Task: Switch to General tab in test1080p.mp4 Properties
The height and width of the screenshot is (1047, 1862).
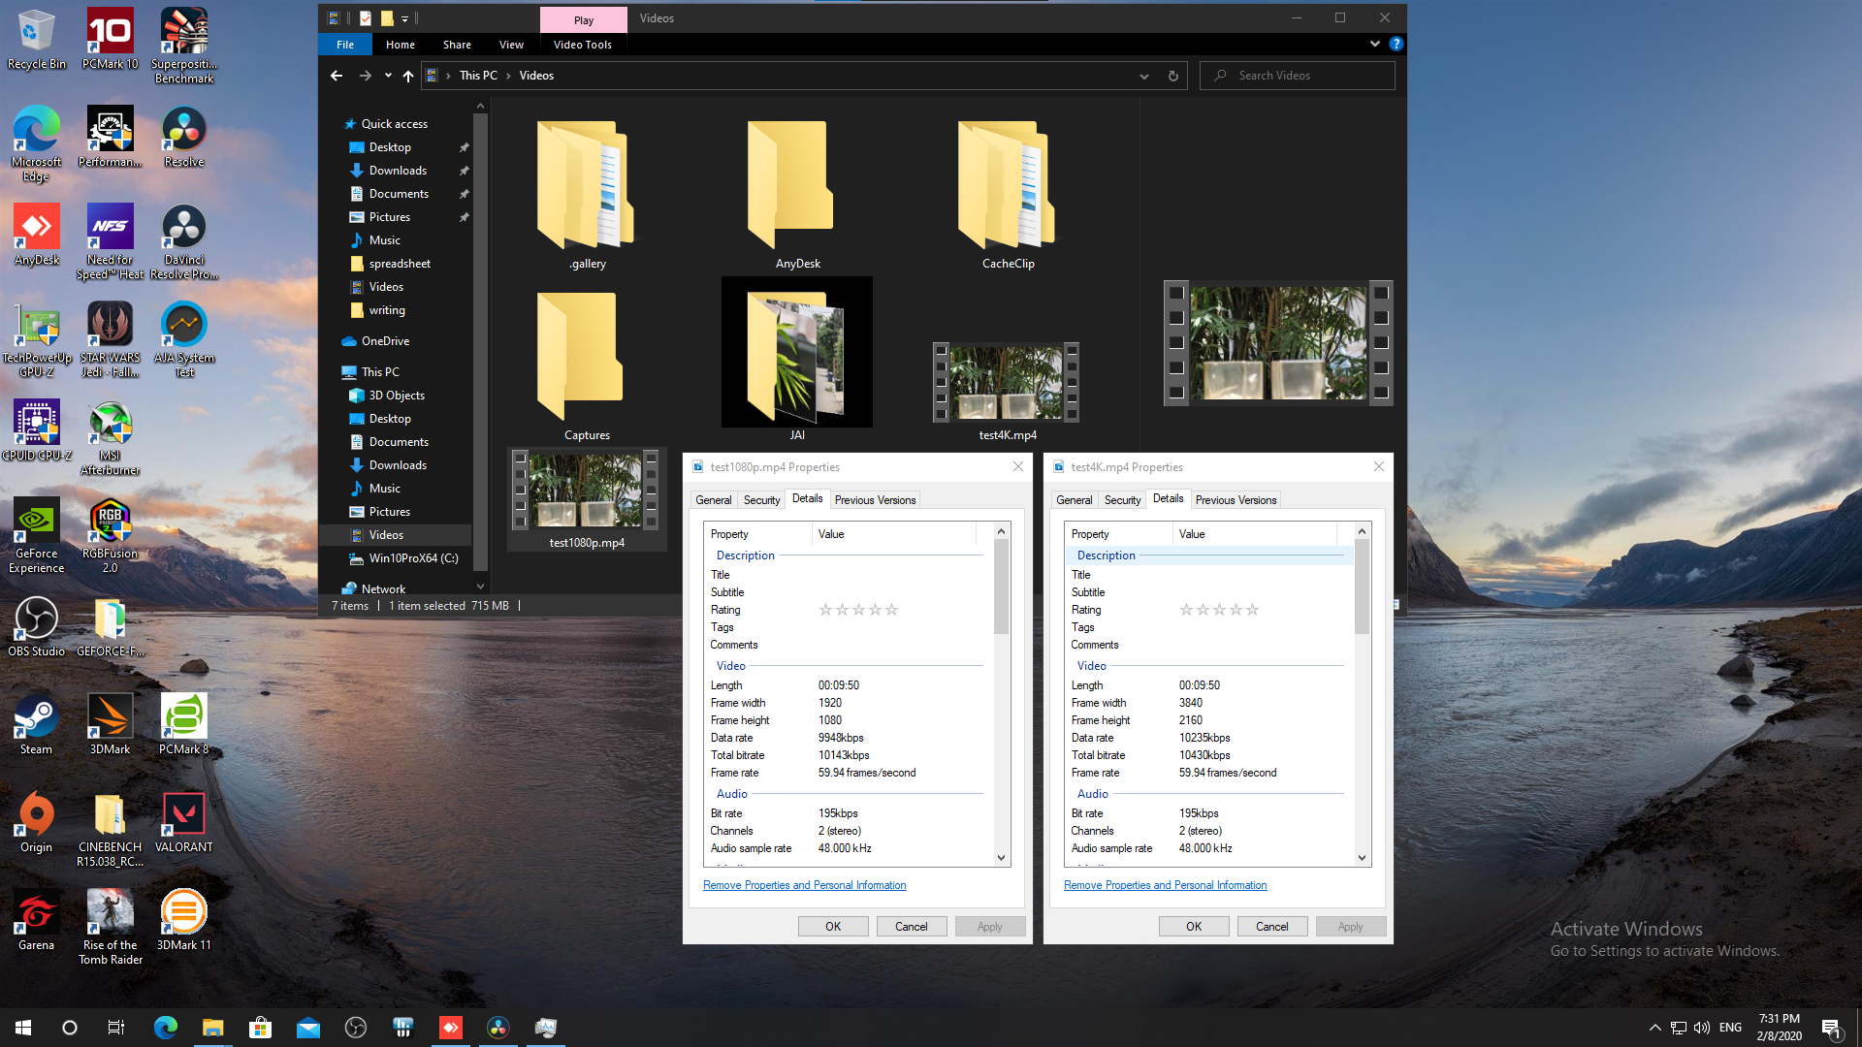Action: pos(713,500)
